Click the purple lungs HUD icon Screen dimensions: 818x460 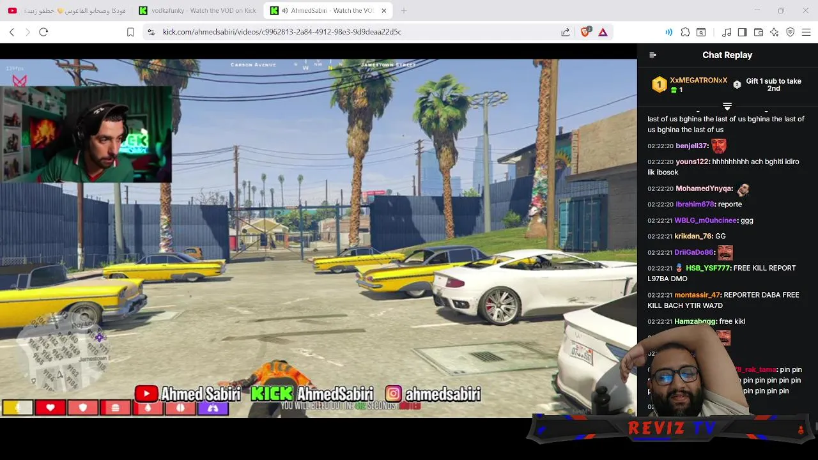point(213,408)
